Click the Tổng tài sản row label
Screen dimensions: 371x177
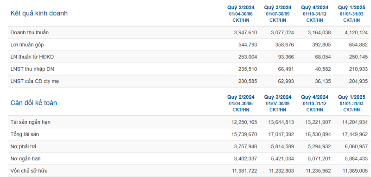coord(25,134)
